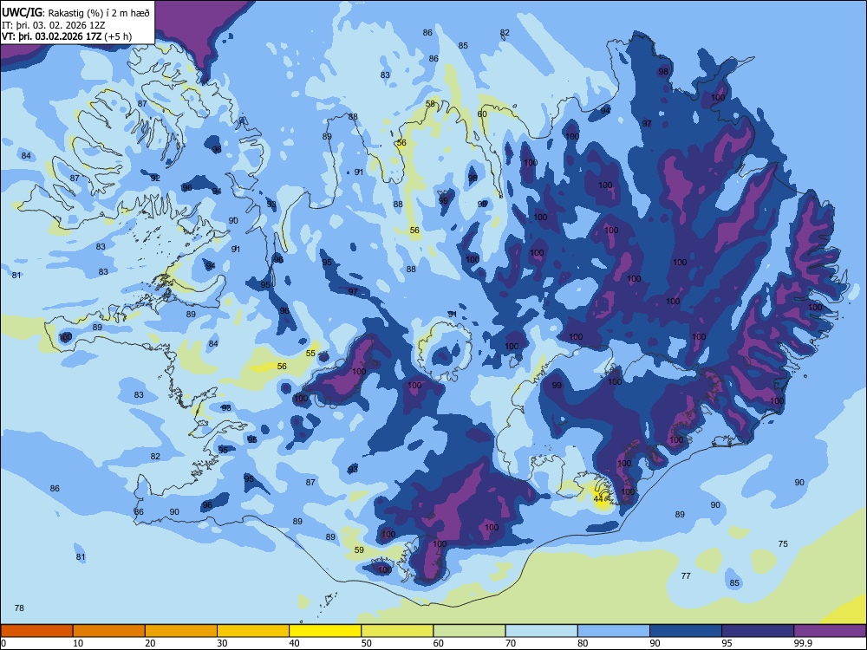The image size is (867, 650).
Task: Choose the light green 60–70 legend swatch
Action: 469,631
